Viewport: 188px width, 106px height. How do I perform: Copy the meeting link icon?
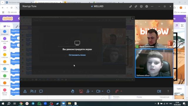click(136, 6)
